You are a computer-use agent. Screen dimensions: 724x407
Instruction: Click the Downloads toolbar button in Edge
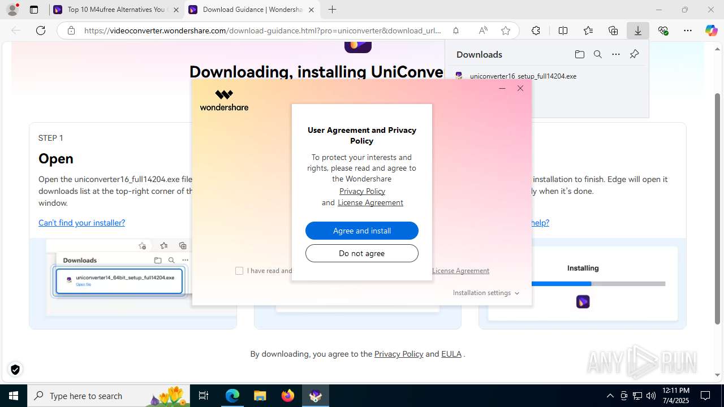point(638,31)
